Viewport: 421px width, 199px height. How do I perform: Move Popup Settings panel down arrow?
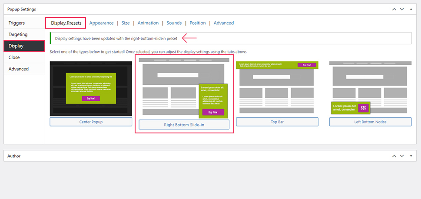(x=402, y=9)
